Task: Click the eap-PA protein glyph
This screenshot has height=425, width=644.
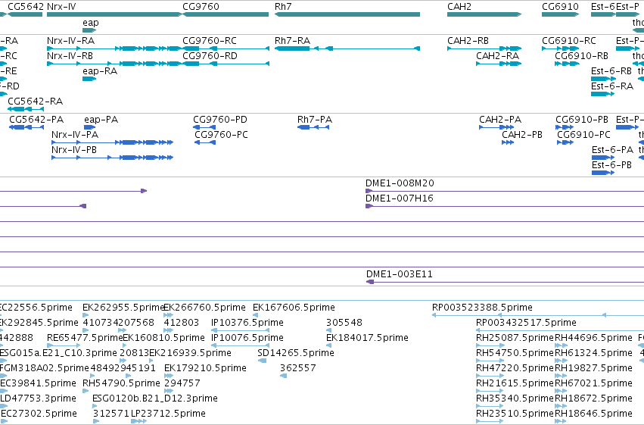Action: pos(89,127)
